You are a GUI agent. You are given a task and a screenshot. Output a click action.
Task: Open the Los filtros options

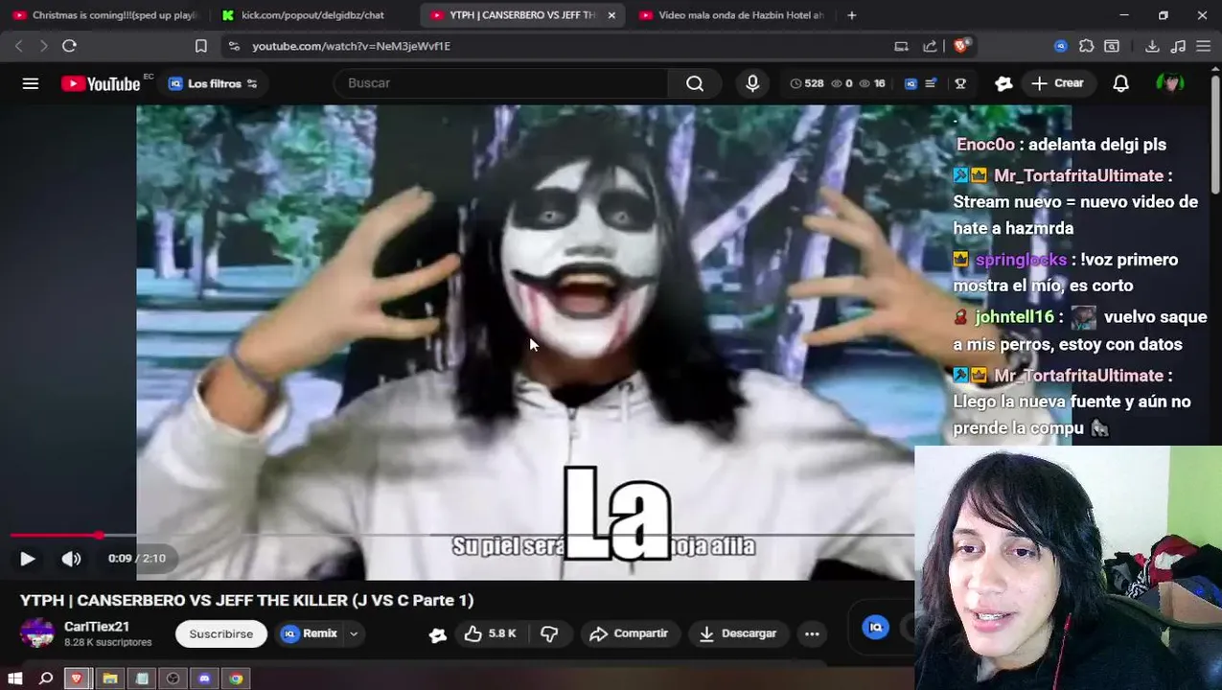click(x=213, y=83)
